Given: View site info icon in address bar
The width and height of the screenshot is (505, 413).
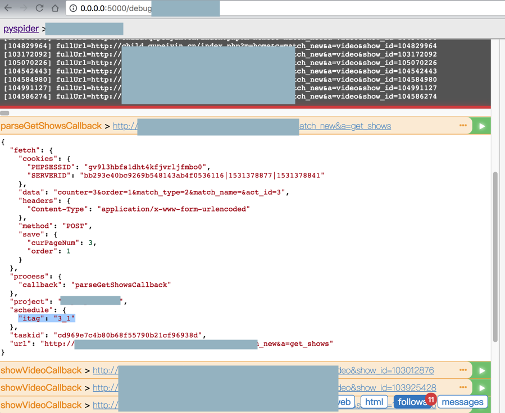Looking at the screenshot, I should [74, 8].
